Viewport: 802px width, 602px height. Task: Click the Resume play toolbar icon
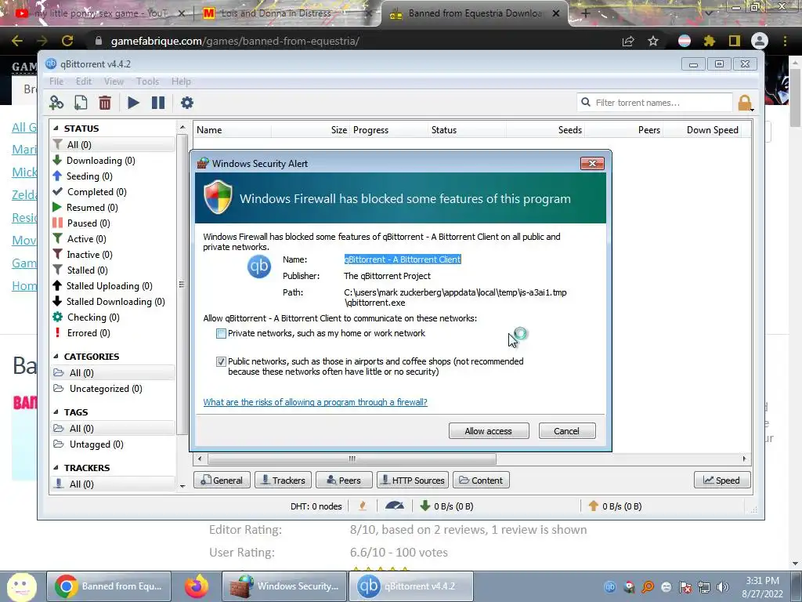[133, 103]
